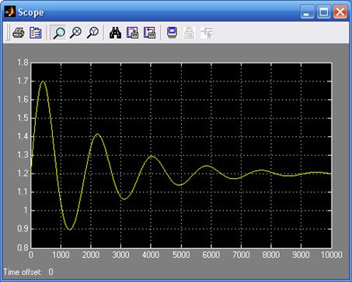Click the MATLAB icon in the title bar

coord(9,12)
